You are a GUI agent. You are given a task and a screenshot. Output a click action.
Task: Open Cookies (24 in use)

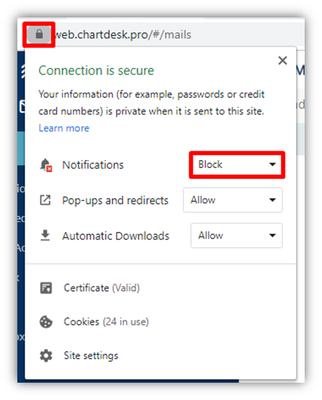(x=106, y=322)
